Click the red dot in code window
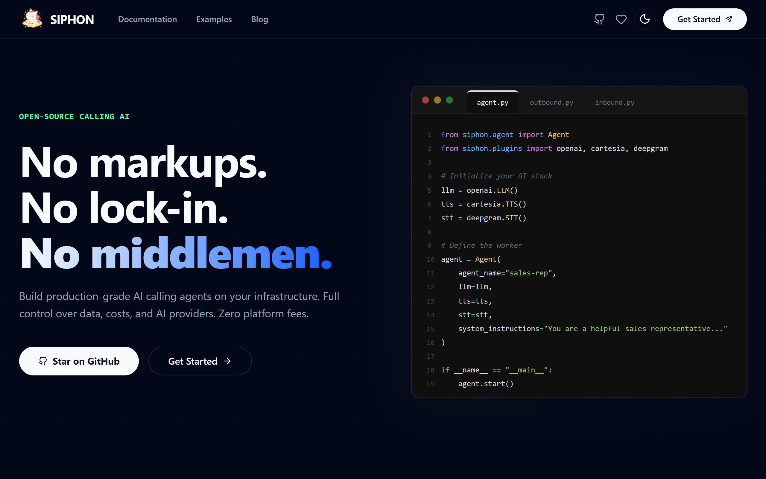This screenshot has height=479, width=766. click(x=425, y=100)
